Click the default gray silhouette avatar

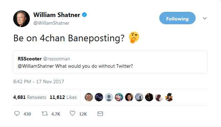109,97
